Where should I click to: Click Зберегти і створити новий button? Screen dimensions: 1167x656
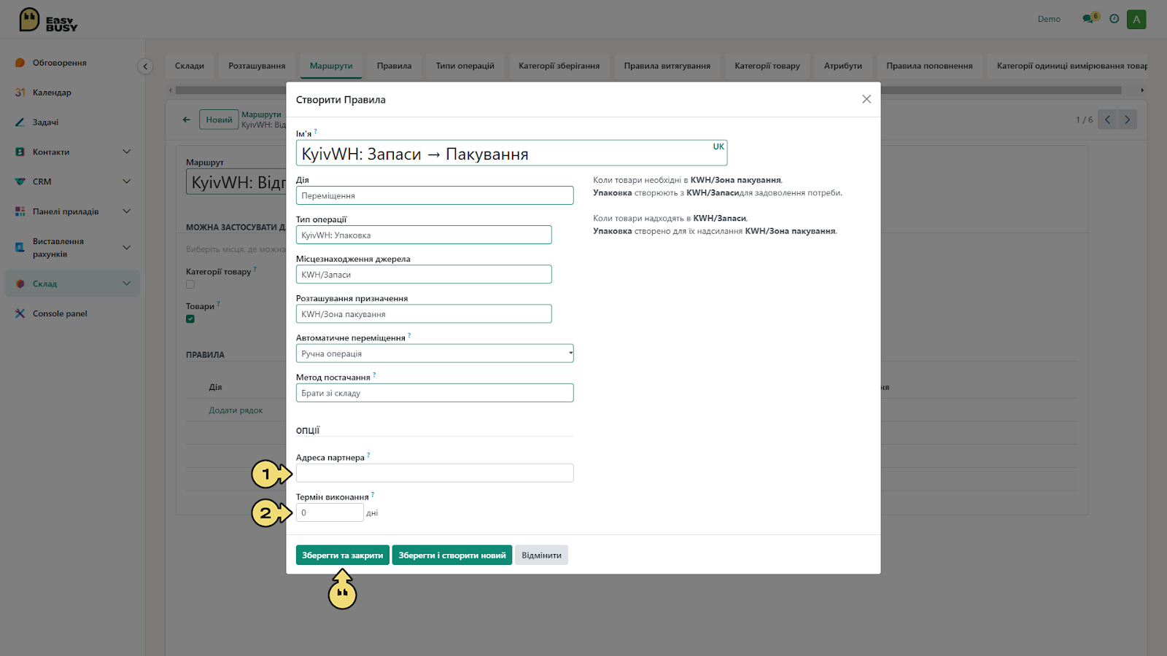(x=452, y=555)
